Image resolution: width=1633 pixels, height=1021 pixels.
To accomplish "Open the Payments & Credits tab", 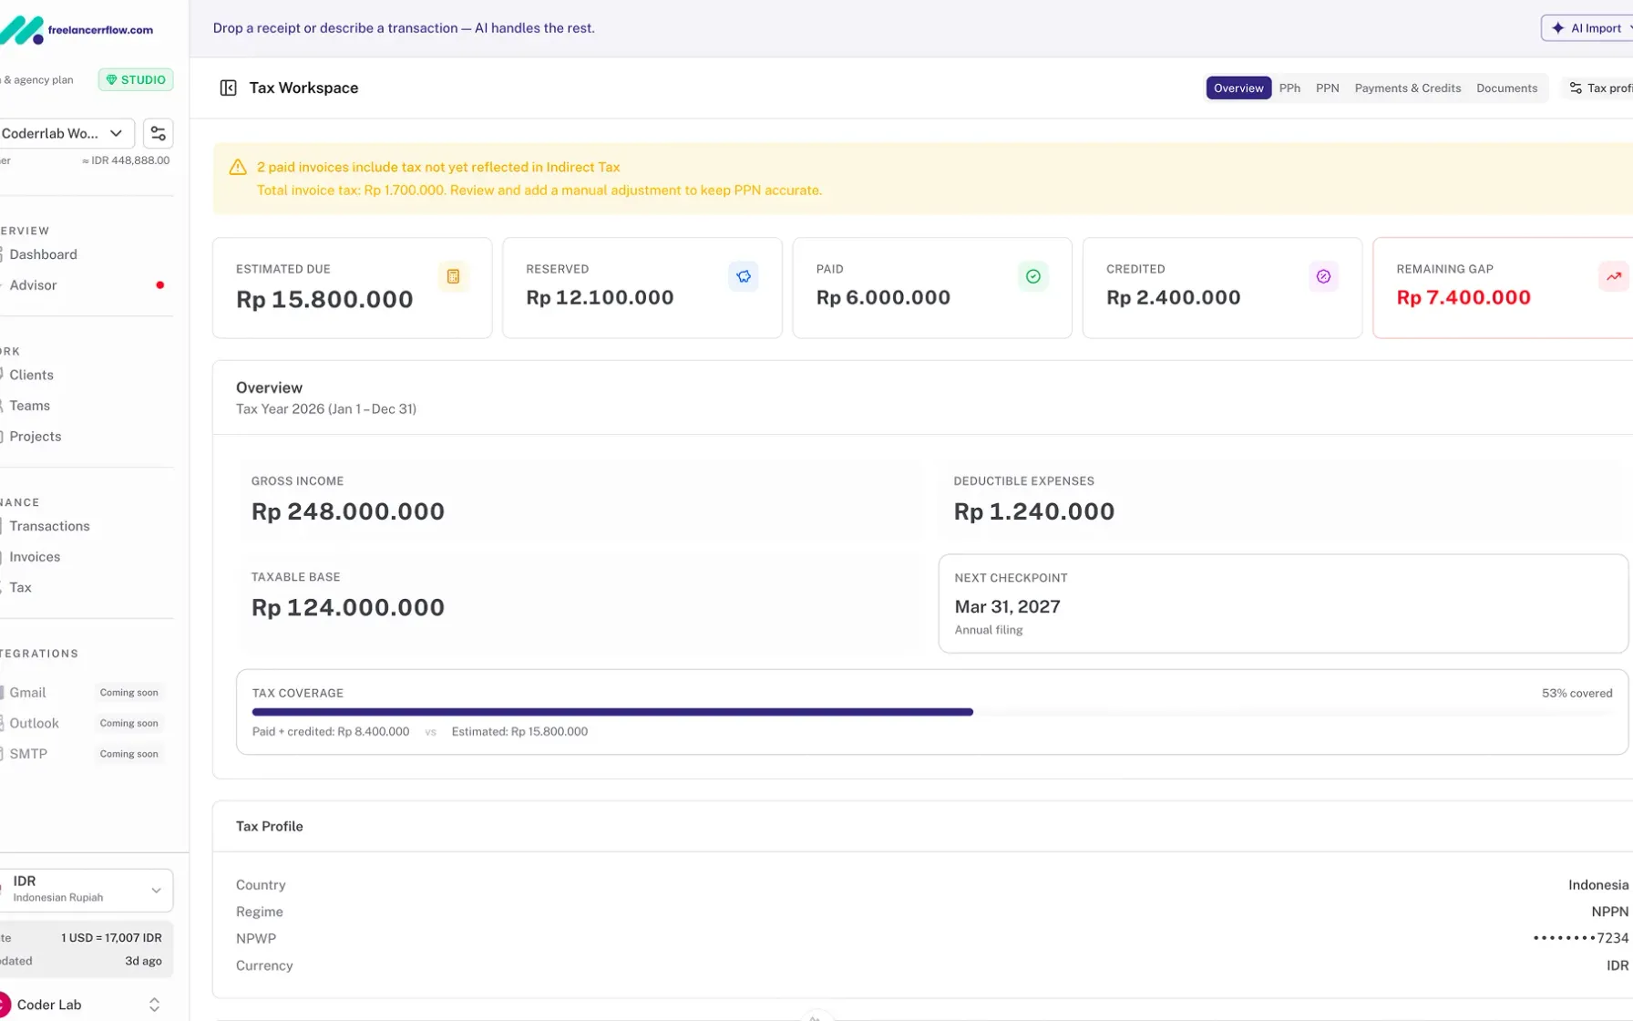I will (1407, 88).
